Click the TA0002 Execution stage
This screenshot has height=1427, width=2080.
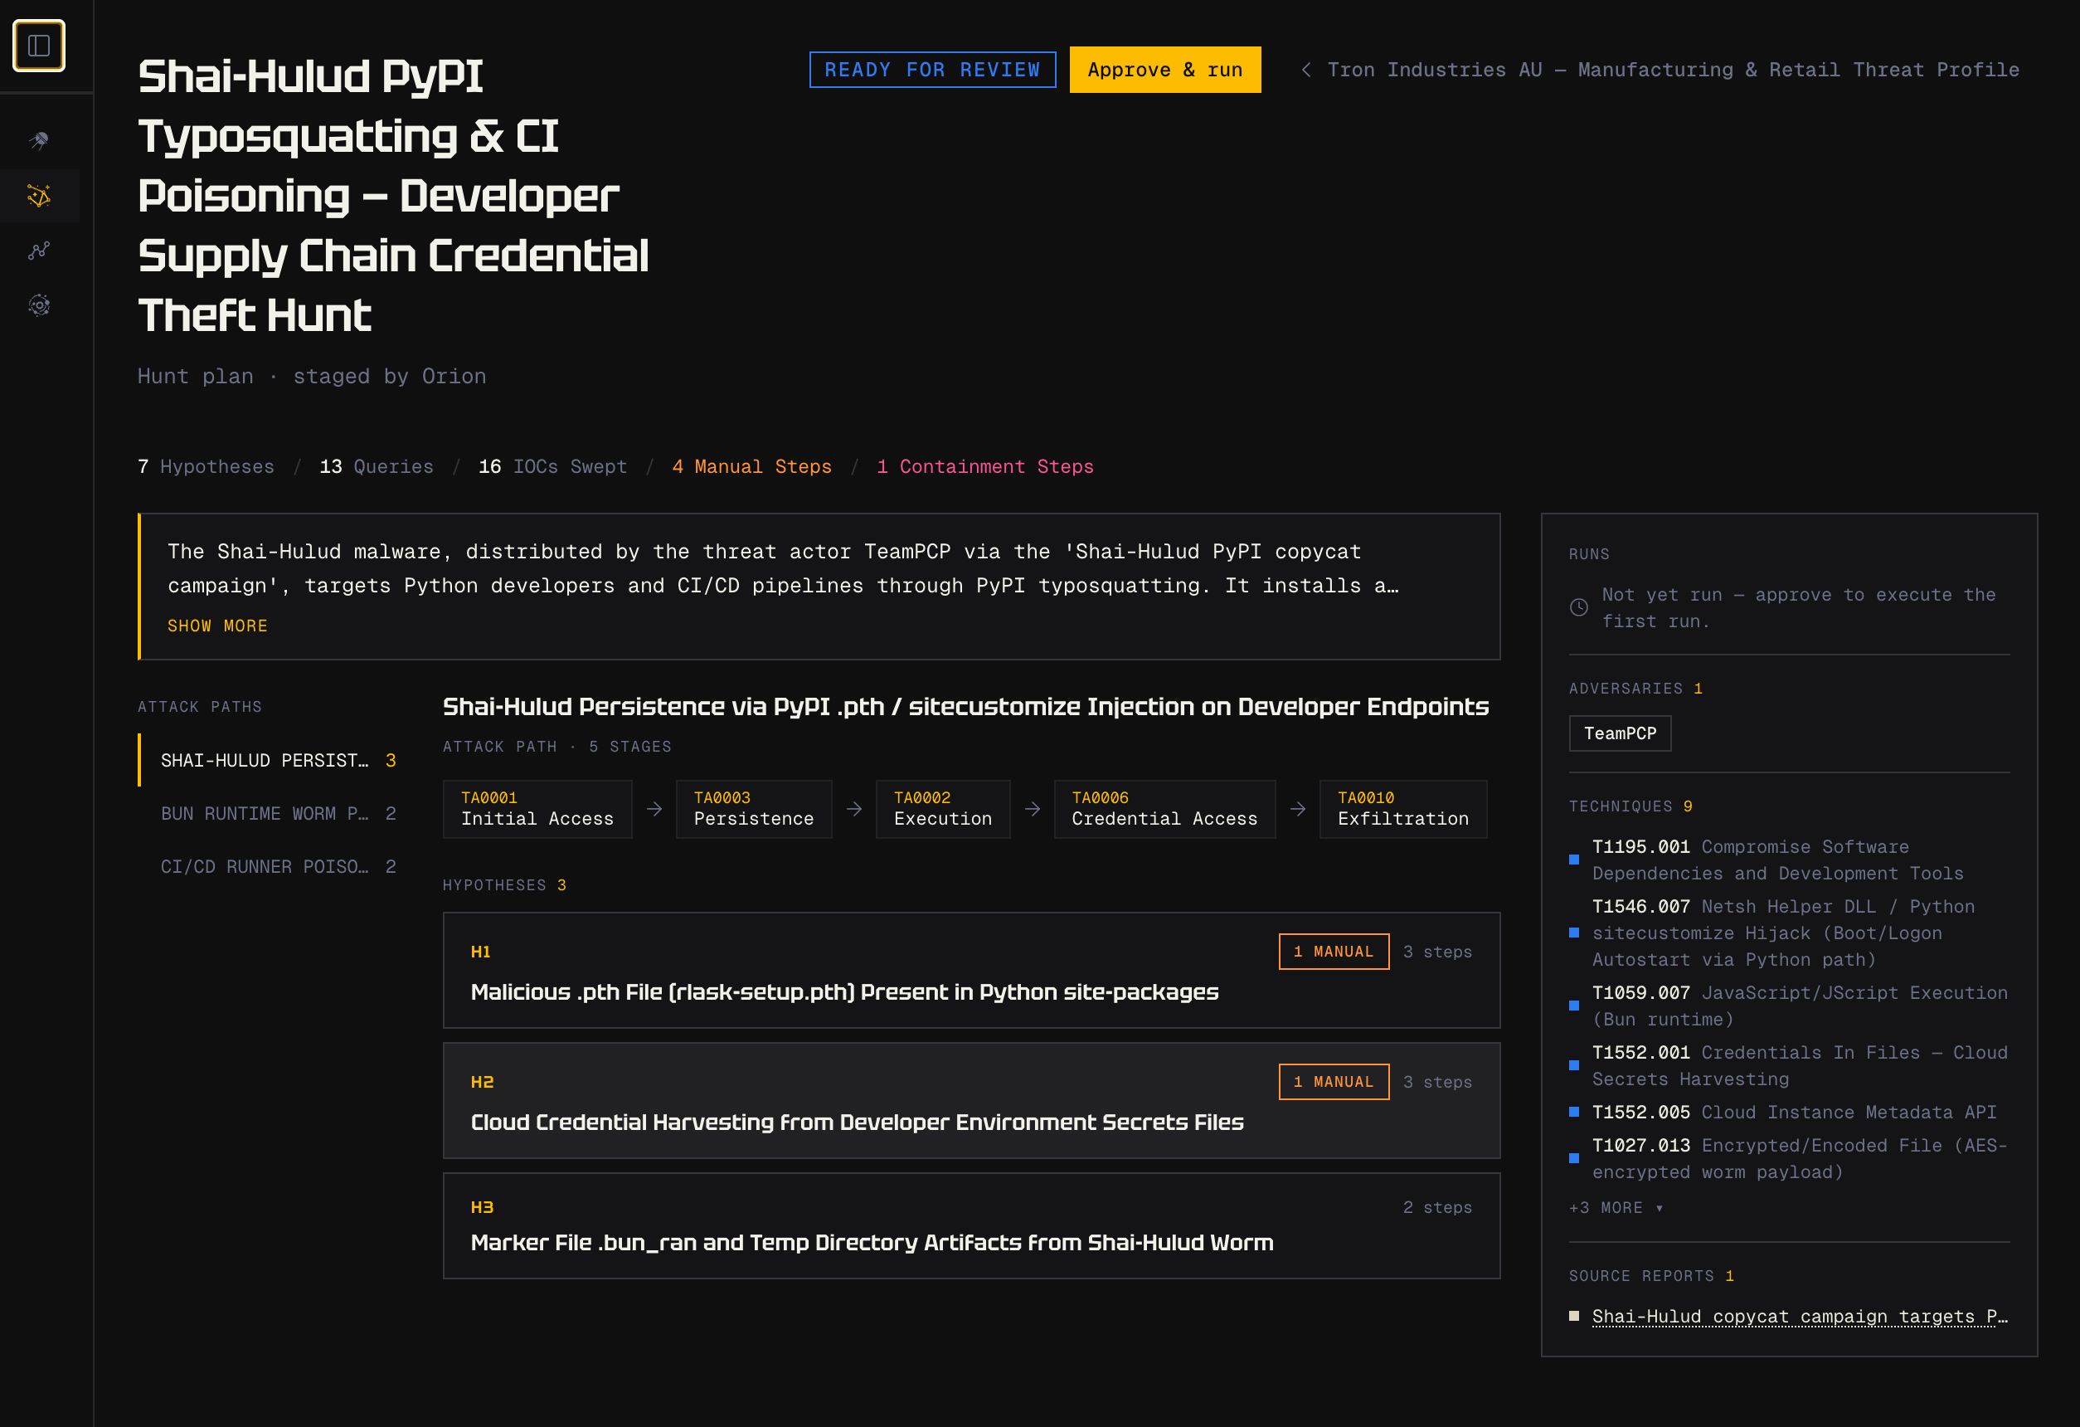942,808
